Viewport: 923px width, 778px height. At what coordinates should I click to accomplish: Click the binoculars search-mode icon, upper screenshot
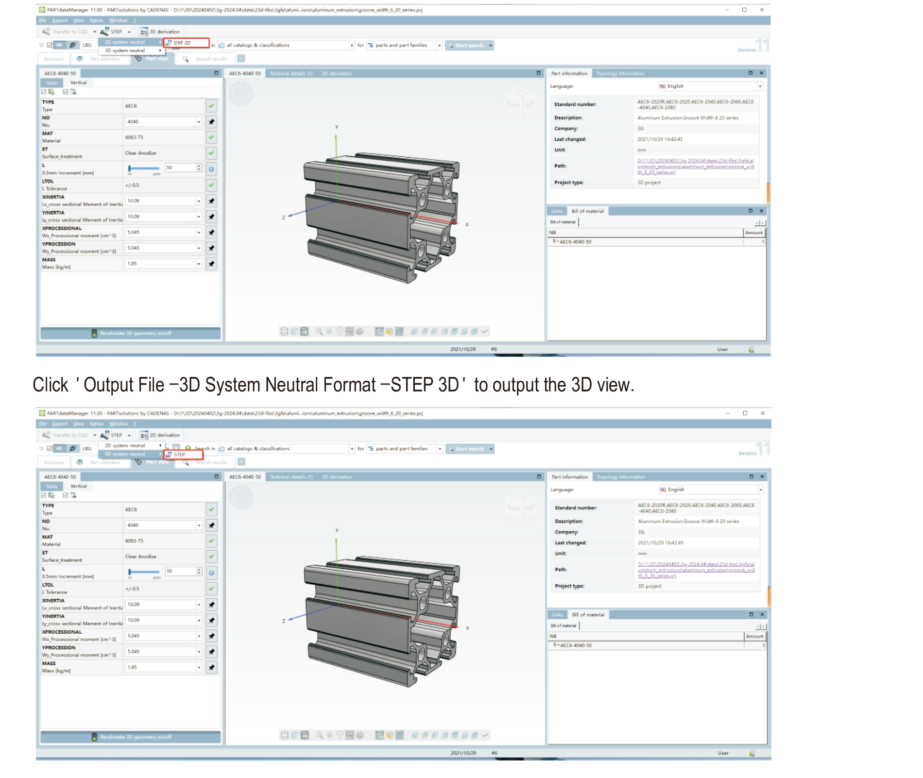click(72, 45)
